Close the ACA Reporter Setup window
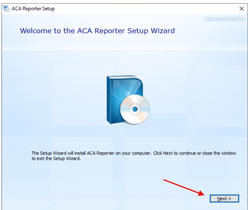This screenshot has height=210, width=248. [x=242, y=8]
